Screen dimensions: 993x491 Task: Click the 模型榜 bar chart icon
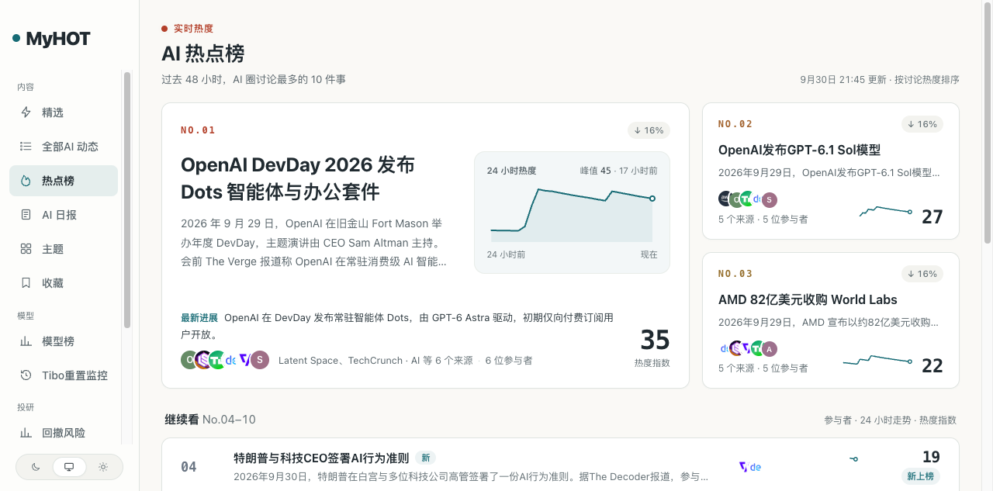tap(26, 341)
